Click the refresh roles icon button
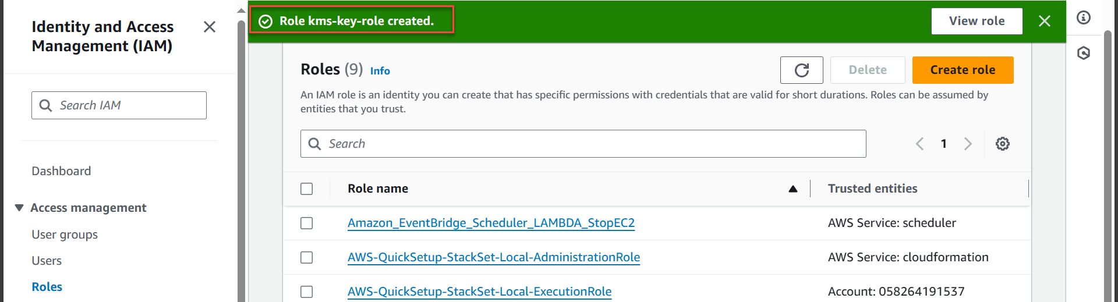 point(801,70)
